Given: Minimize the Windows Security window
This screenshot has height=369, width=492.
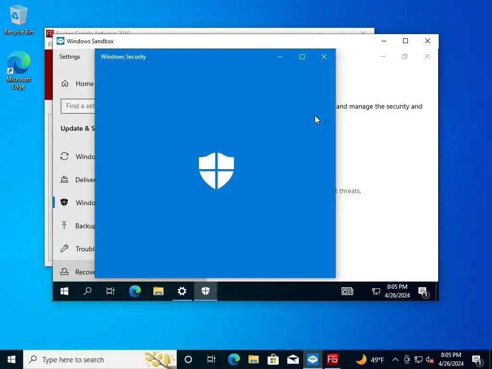Looking at the screenshot, I should coord(280,57).
